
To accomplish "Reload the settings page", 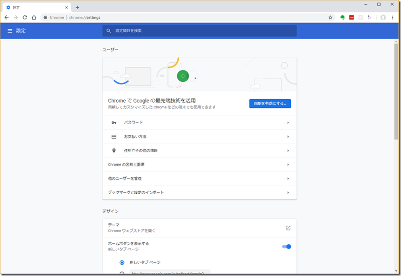I will [25, 17].
